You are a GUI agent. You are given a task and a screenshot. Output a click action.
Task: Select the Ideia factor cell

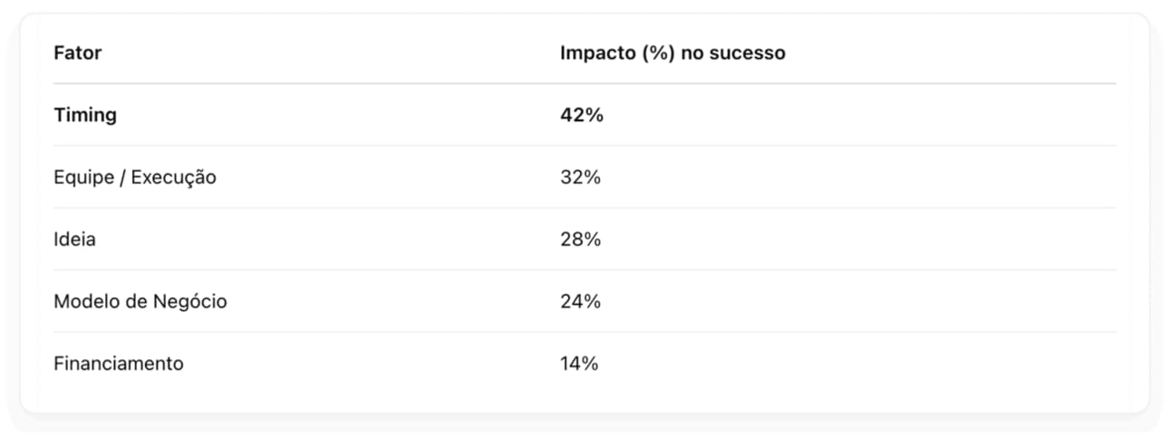tap(74, 240)
